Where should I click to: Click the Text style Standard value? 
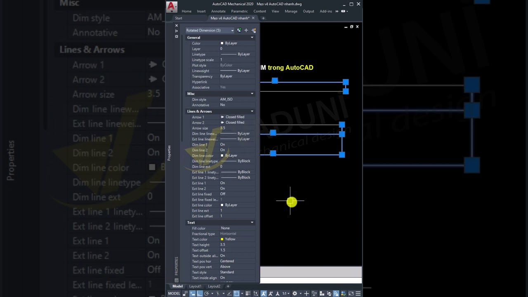238,272
